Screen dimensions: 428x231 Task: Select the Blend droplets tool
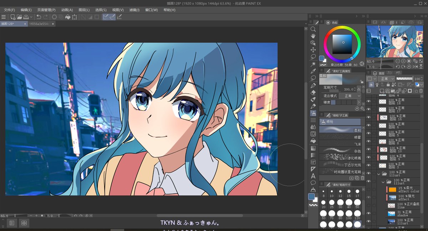tap(313, 127)
